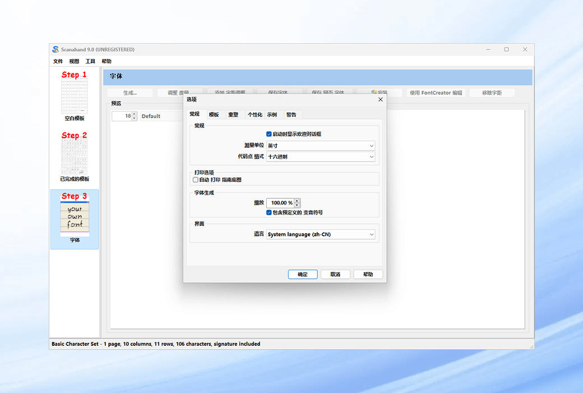Click the Default preview text field

tap(162, 116)
